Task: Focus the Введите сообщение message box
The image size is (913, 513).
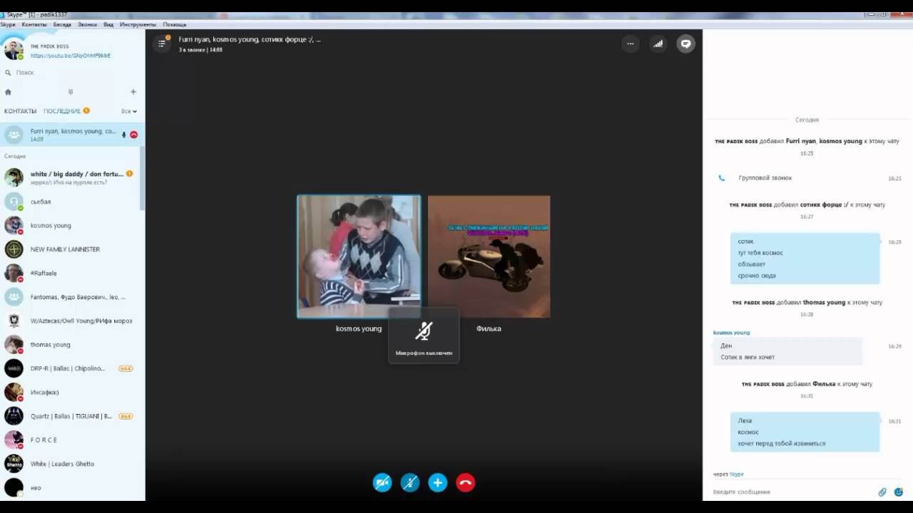Action: coord(792,492)
